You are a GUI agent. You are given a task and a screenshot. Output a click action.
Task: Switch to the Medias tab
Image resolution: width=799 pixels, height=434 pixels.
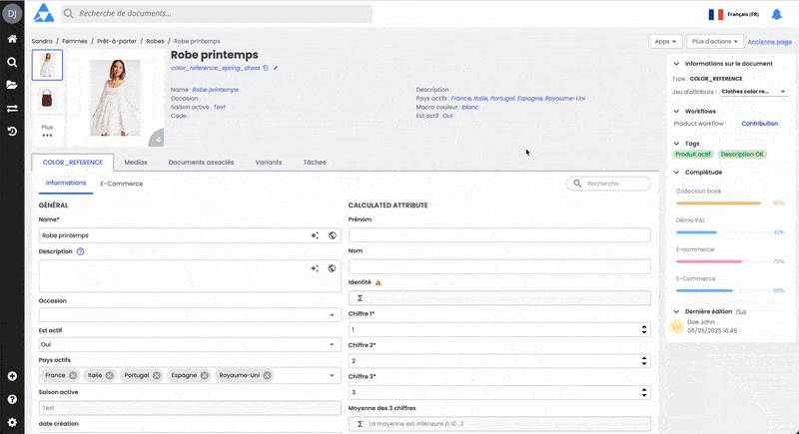(136, 163)
